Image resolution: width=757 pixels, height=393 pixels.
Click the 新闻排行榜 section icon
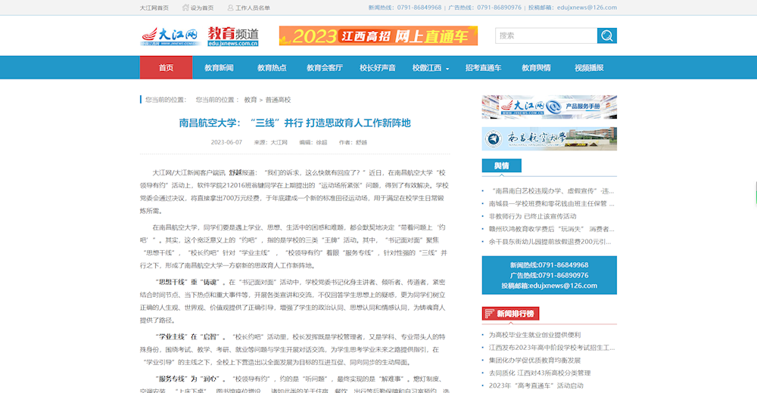click(x=489, y=314)
